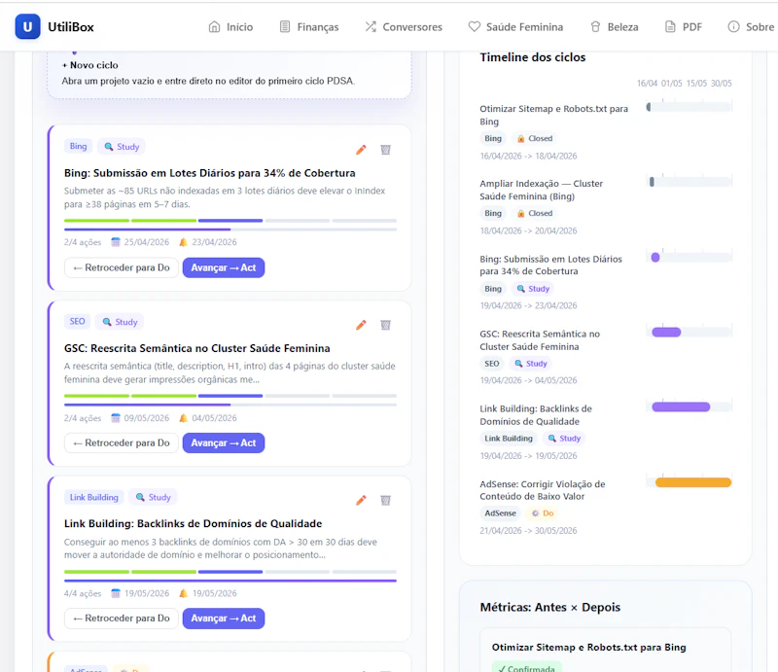This screenshot has width=778, height=672.
Task: Open the PDF menu
Action: point(684,27)
